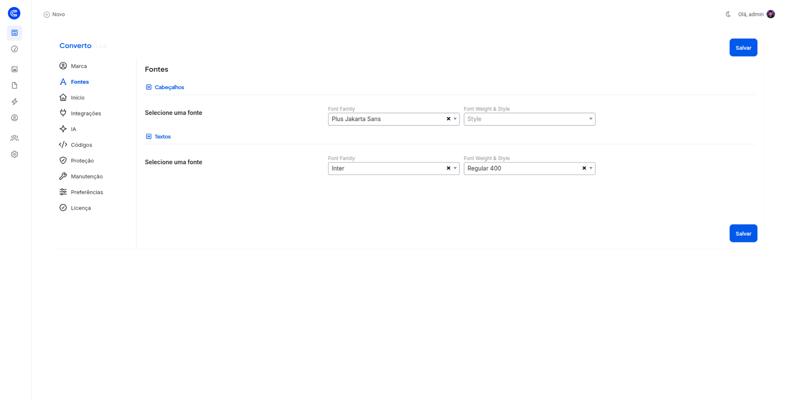Viewport: 794px width, 401px height.
Task: Open the users group sidebar icon
Action: [x=14, y=138]
